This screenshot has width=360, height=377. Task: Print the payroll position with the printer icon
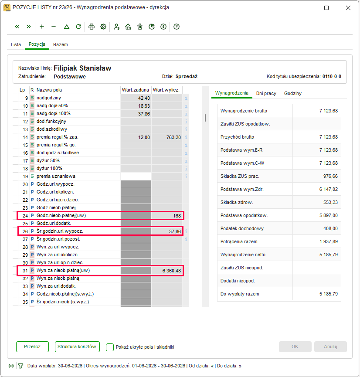[92, 27]
